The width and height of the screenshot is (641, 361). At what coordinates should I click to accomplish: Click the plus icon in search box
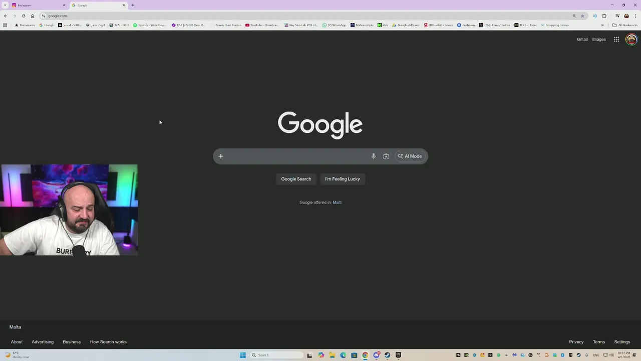tap(220, 156)
